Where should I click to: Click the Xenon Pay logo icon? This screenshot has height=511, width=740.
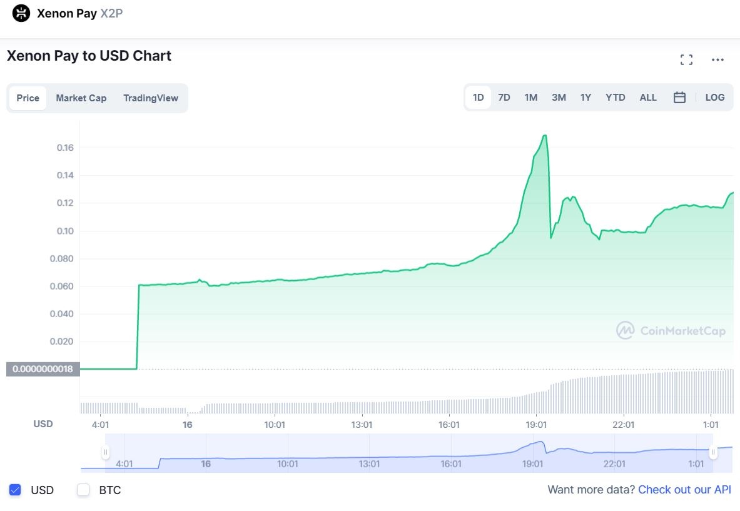pos(21,13)
